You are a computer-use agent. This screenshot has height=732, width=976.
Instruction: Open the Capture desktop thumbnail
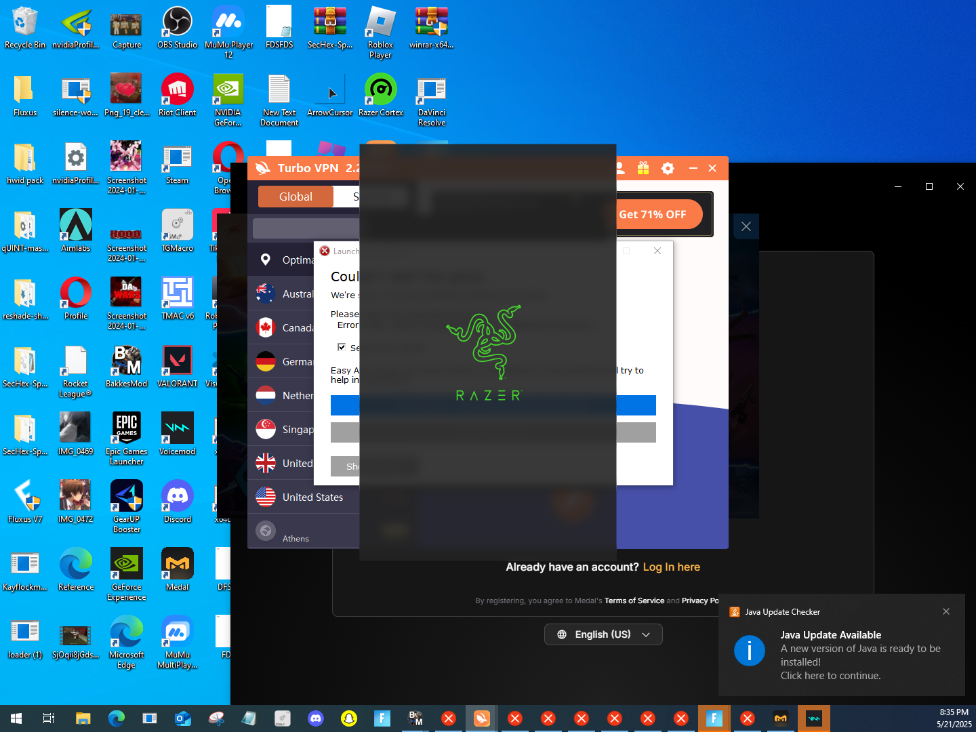[x=126, y=28]
